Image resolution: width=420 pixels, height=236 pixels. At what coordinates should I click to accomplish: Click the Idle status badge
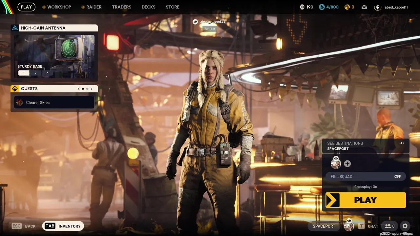[209, 29]
